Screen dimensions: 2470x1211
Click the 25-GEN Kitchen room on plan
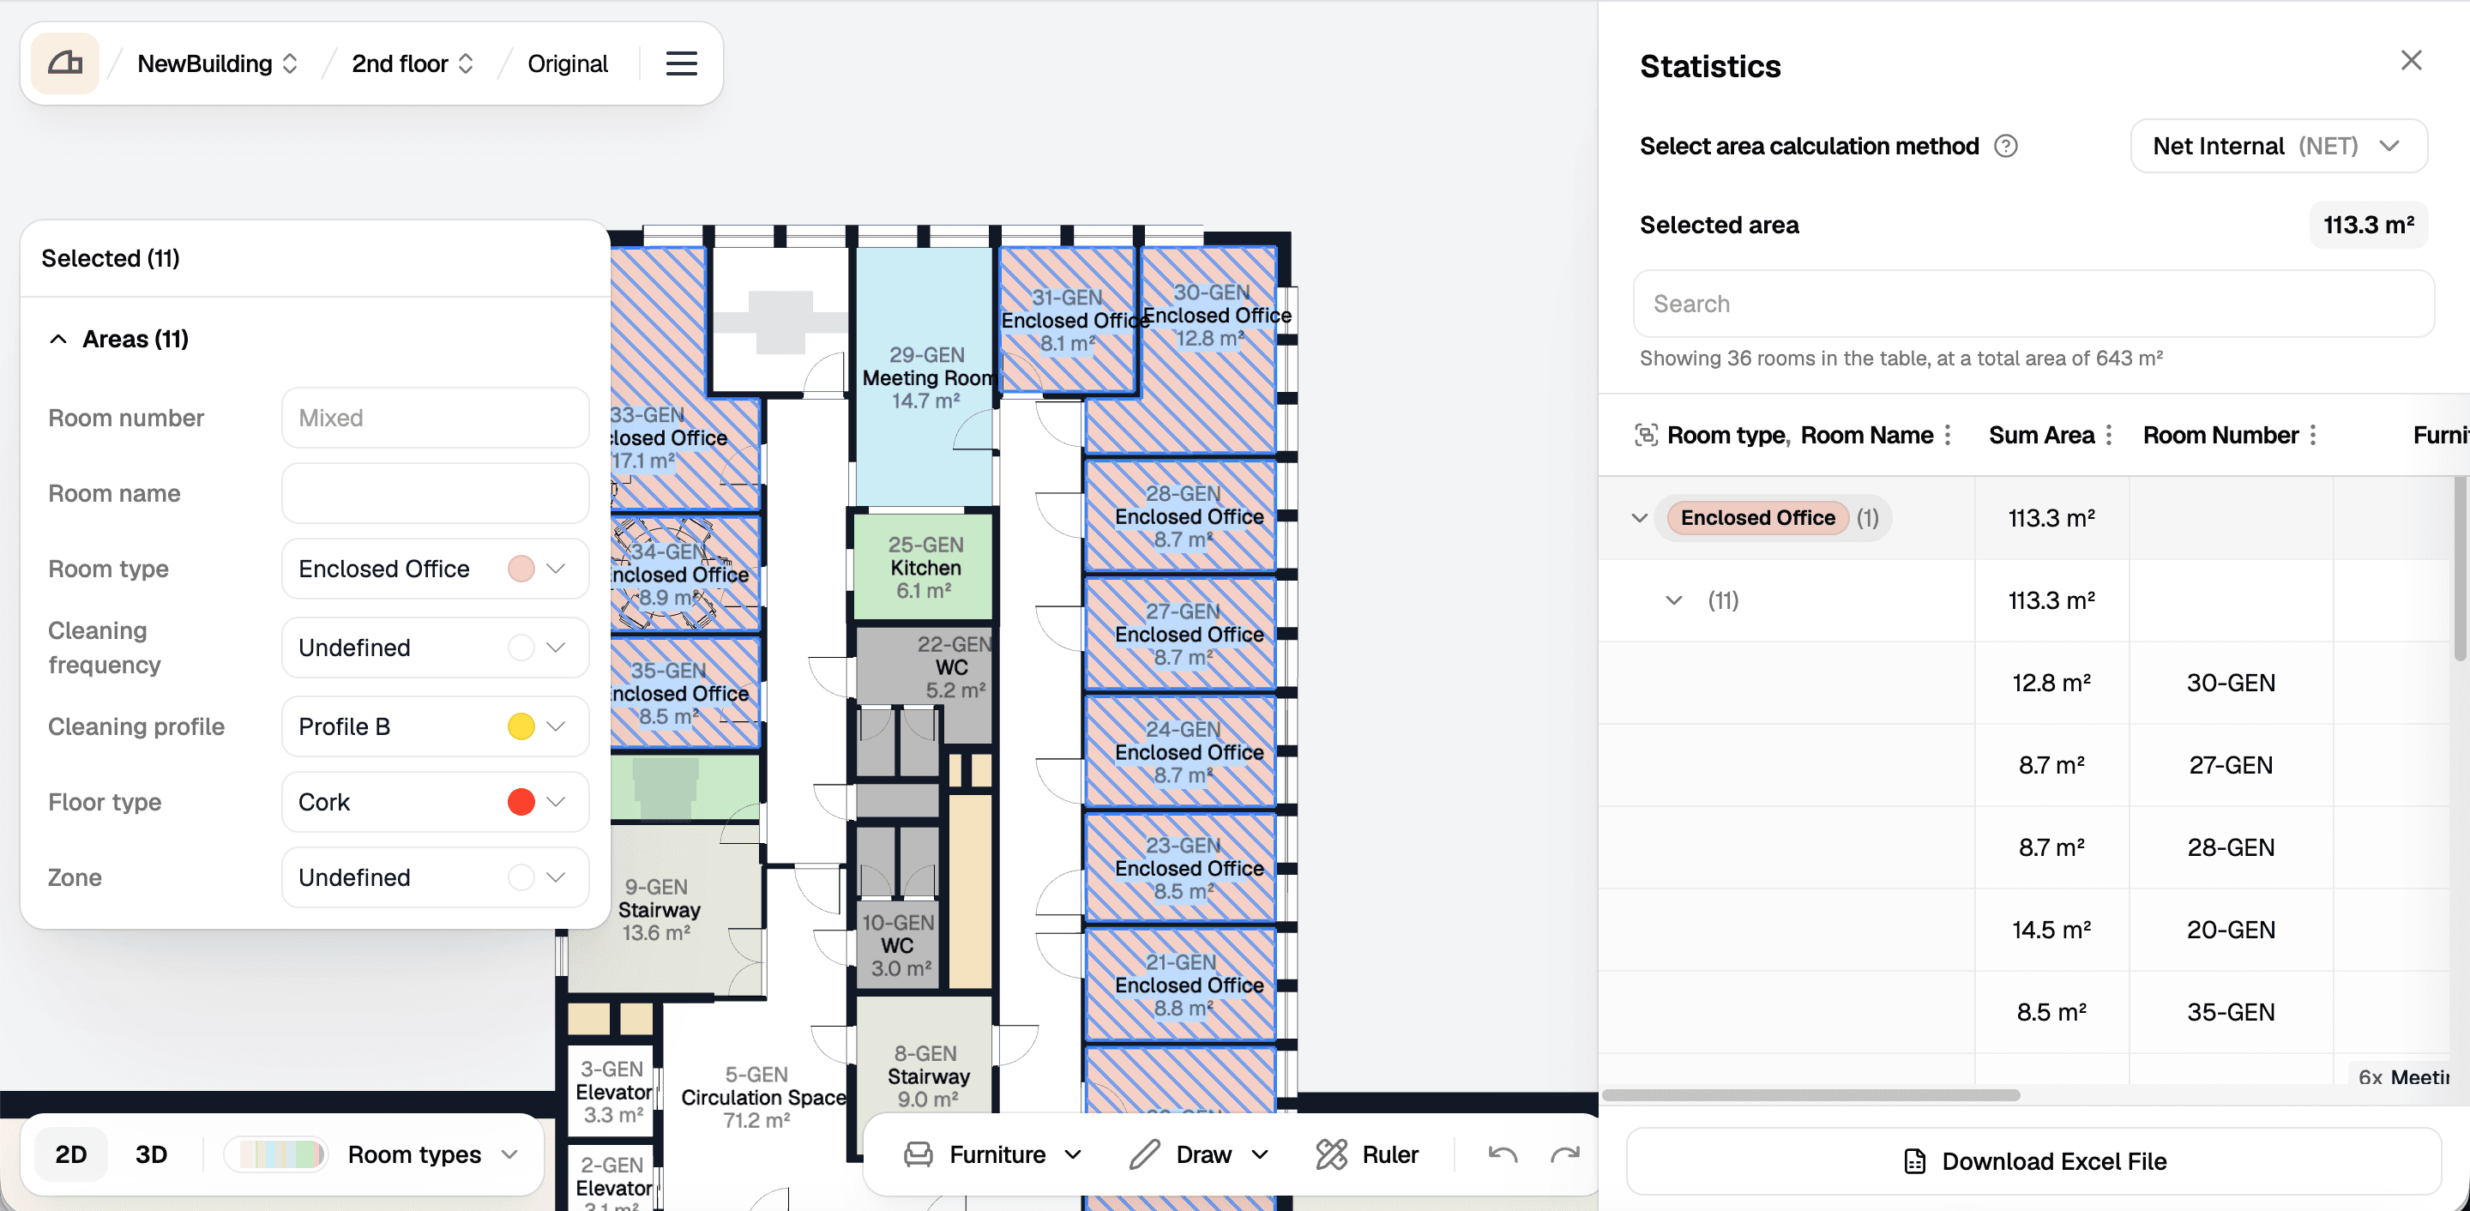(925, 567)
